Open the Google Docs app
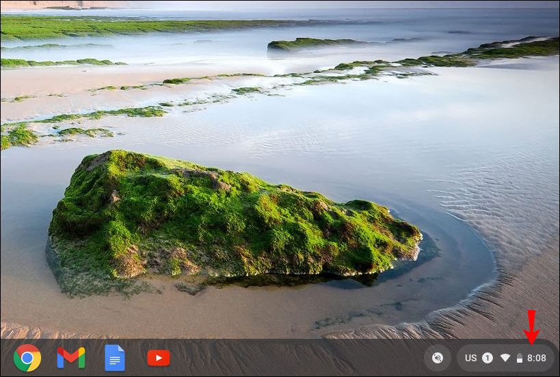Viewport: 560px width, 377px height. pyautogui.click(x=115, y=358)
